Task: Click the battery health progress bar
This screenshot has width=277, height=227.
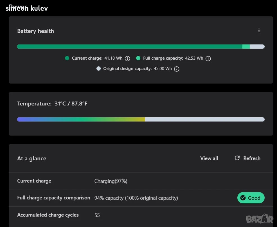Action: coord(141,46)
